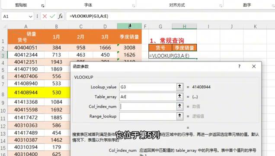Close the function arguments dialog

click(254, 66)
